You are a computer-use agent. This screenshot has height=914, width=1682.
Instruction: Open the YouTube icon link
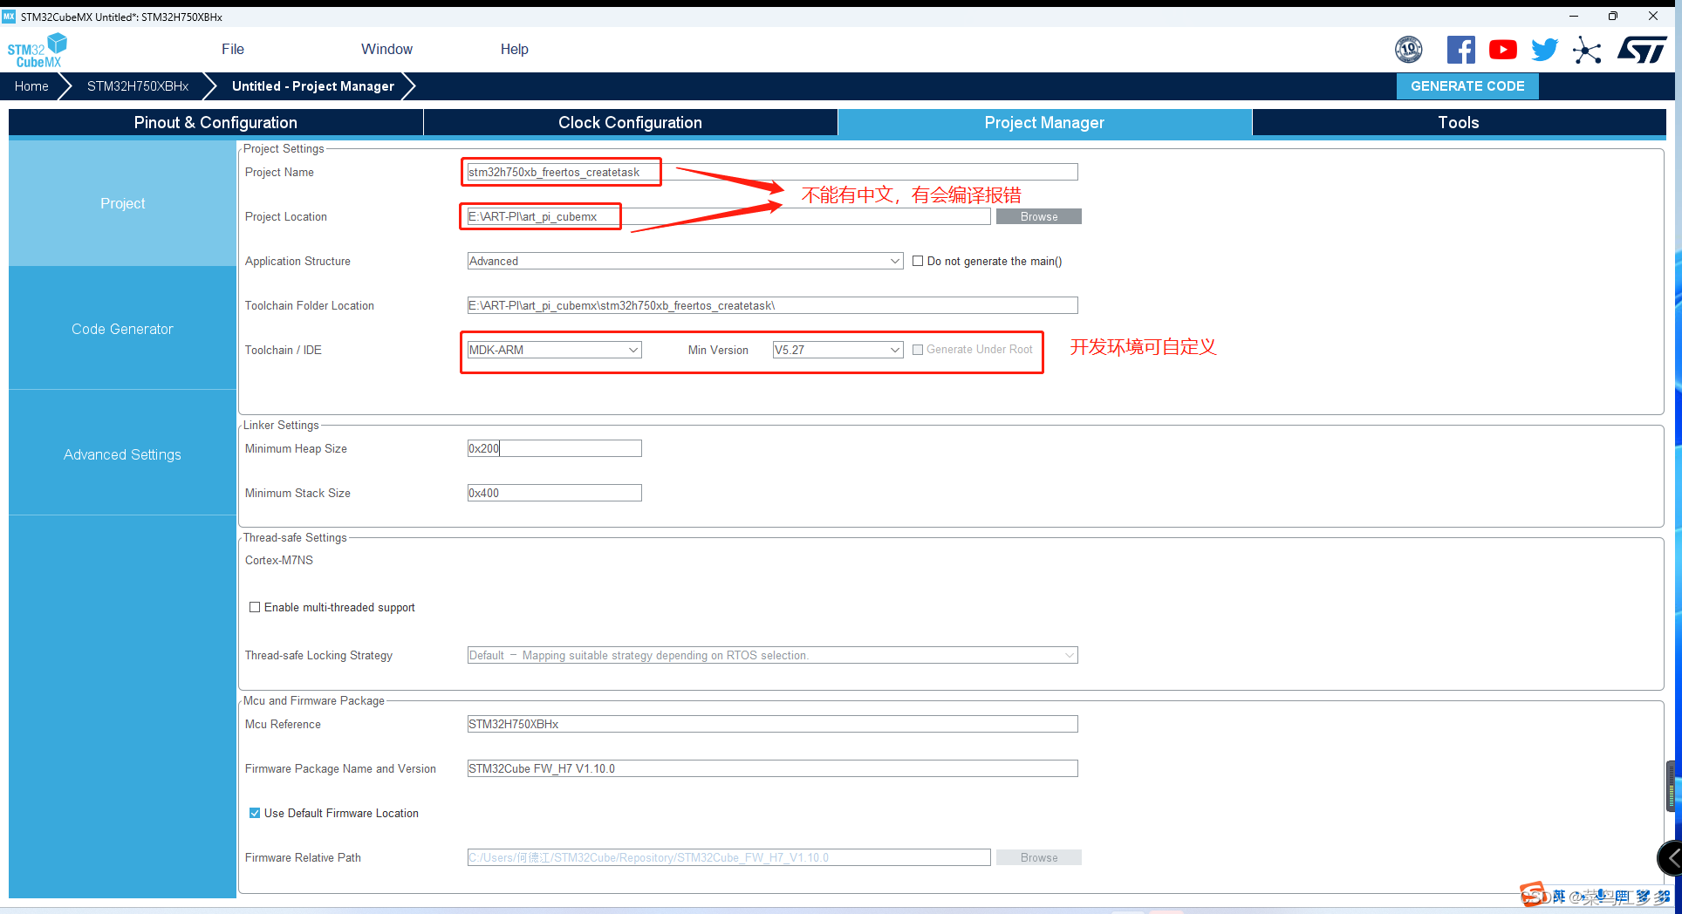pos(1502,50)
